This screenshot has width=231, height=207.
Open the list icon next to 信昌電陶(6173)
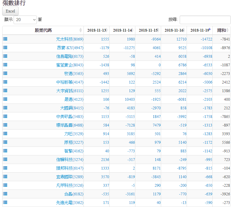[x=5, y=56]
